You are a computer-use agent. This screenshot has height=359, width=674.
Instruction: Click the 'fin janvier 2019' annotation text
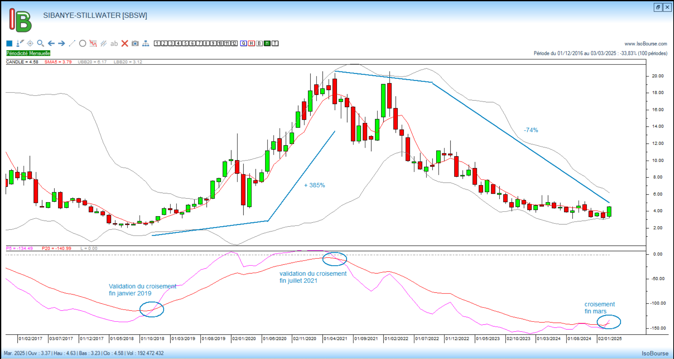(x=130, y=293)
